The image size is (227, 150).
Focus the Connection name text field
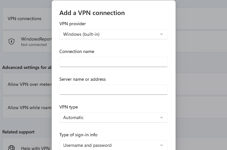coord(114,62)
